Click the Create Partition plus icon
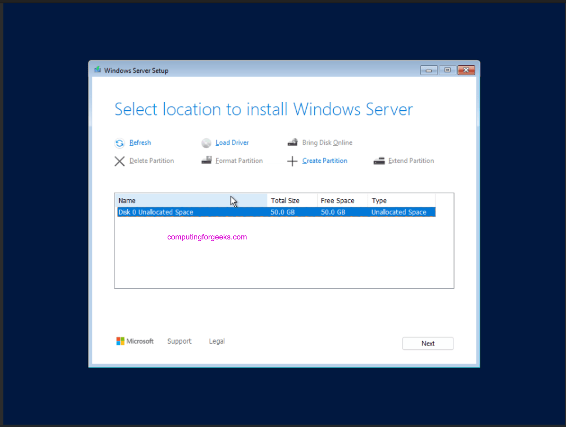 coord(293,161)
